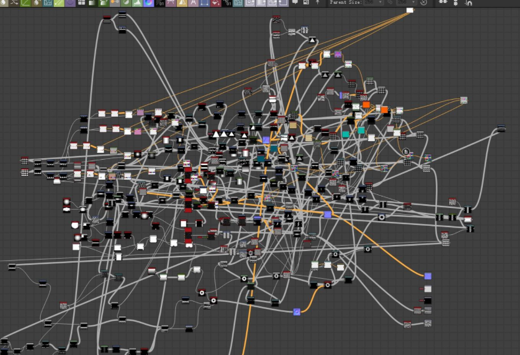Click the circled X reset button
This screenshot has width=520, height=355.
click(423, 3)
